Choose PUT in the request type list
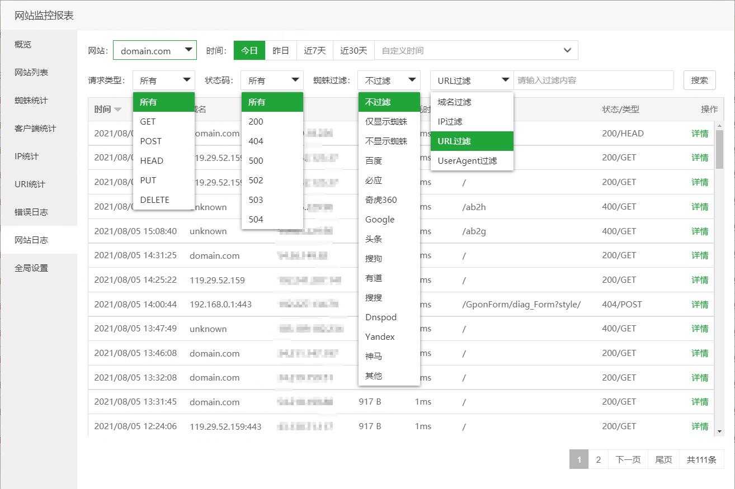Image resolution: width=735 pixels, height=489 pixels. coord(164,181)
